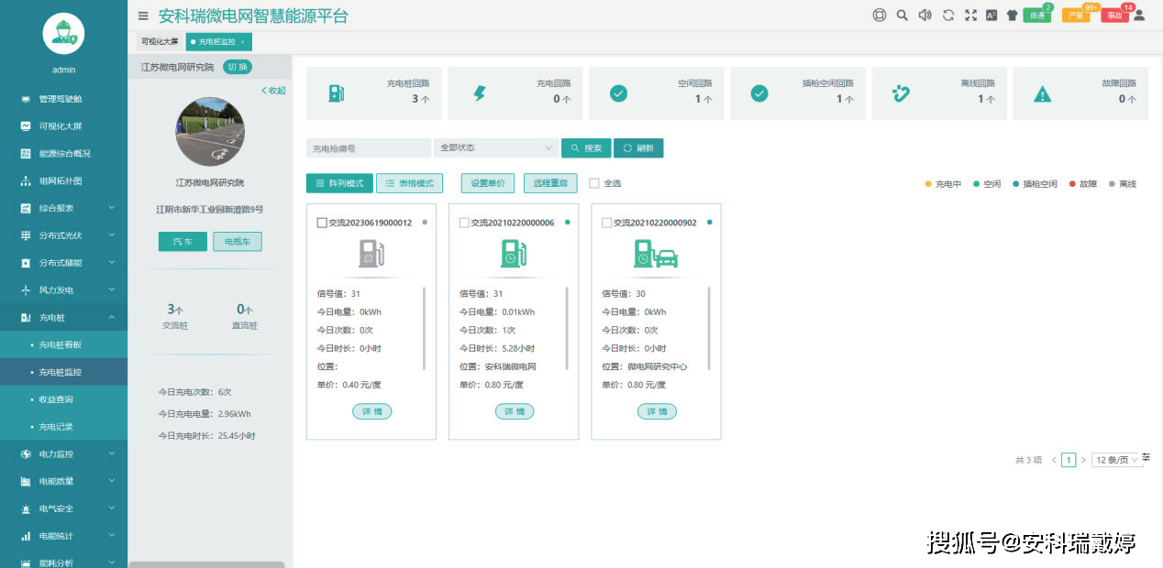The height and width of the screenshot is (568, 1163).
Task: Open the user profile icon
Action: 1139,15
